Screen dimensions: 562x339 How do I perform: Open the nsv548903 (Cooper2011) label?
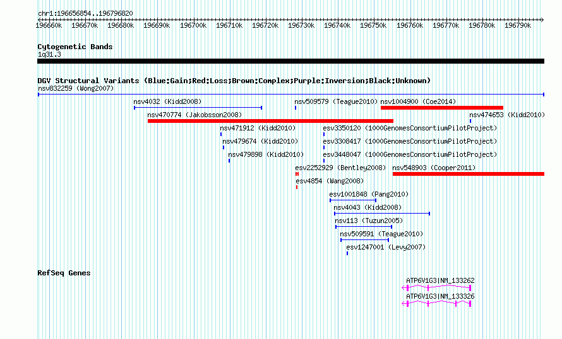434,168
